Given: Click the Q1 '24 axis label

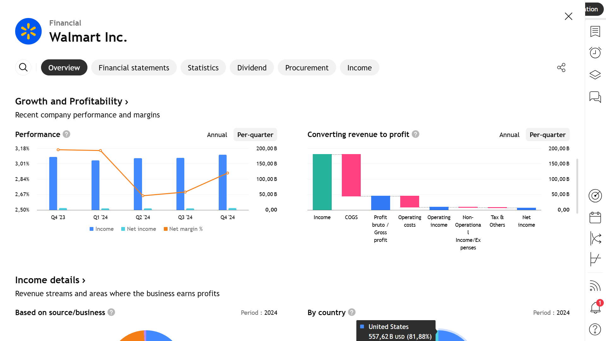Looking at the screenshot, I should tap(100, 217).
